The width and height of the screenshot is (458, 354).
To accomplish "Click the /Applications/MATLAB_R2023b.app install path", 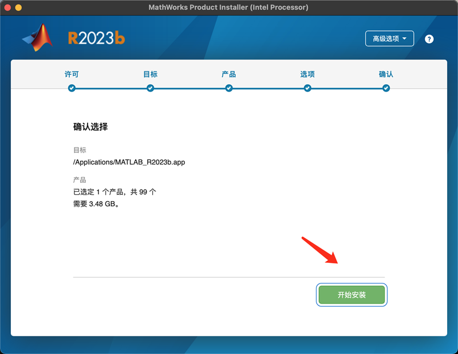I will tap(129, 162).
